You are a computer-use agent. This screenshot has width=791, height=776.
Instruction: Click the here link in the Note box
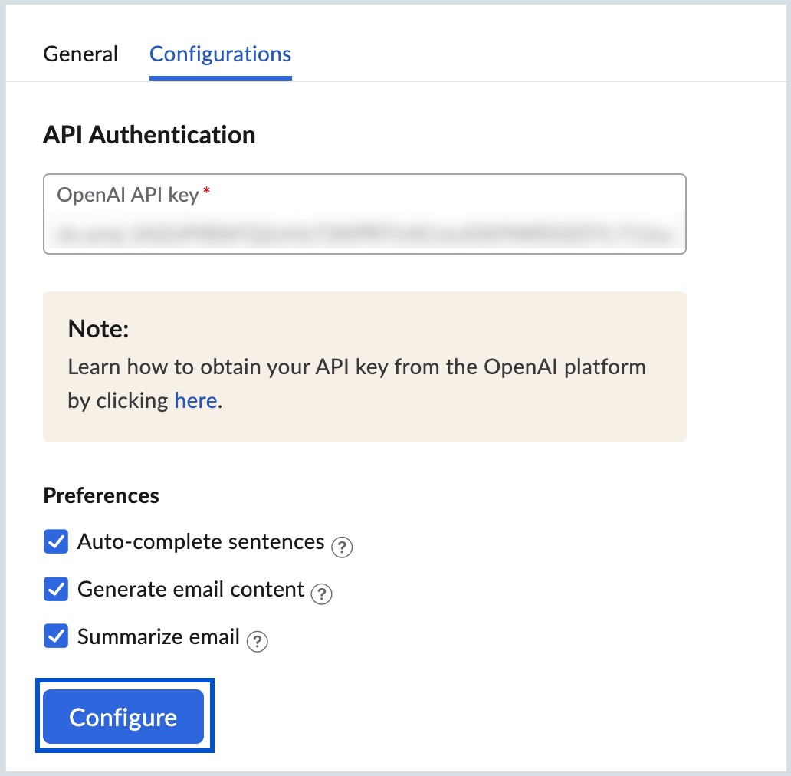point(195,400)
